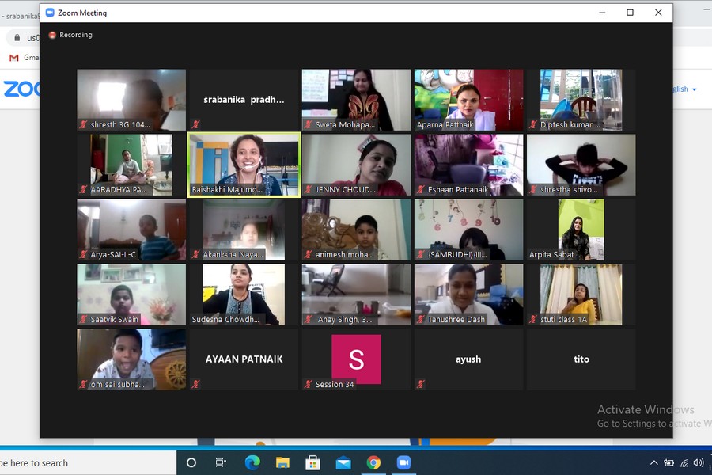712x475 pixels.
Task: Click muted mic icon on AYAAN PATNAIK tile
Action: [x=195, y=384]
